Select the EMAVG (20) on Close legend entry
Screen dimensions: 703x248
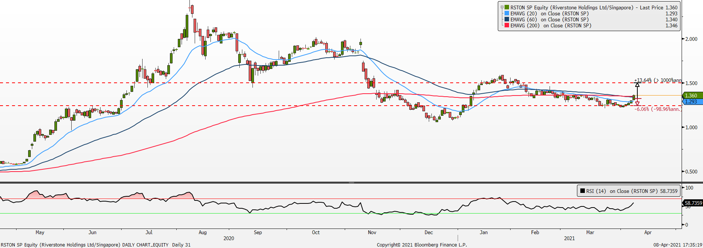(550, 13)
